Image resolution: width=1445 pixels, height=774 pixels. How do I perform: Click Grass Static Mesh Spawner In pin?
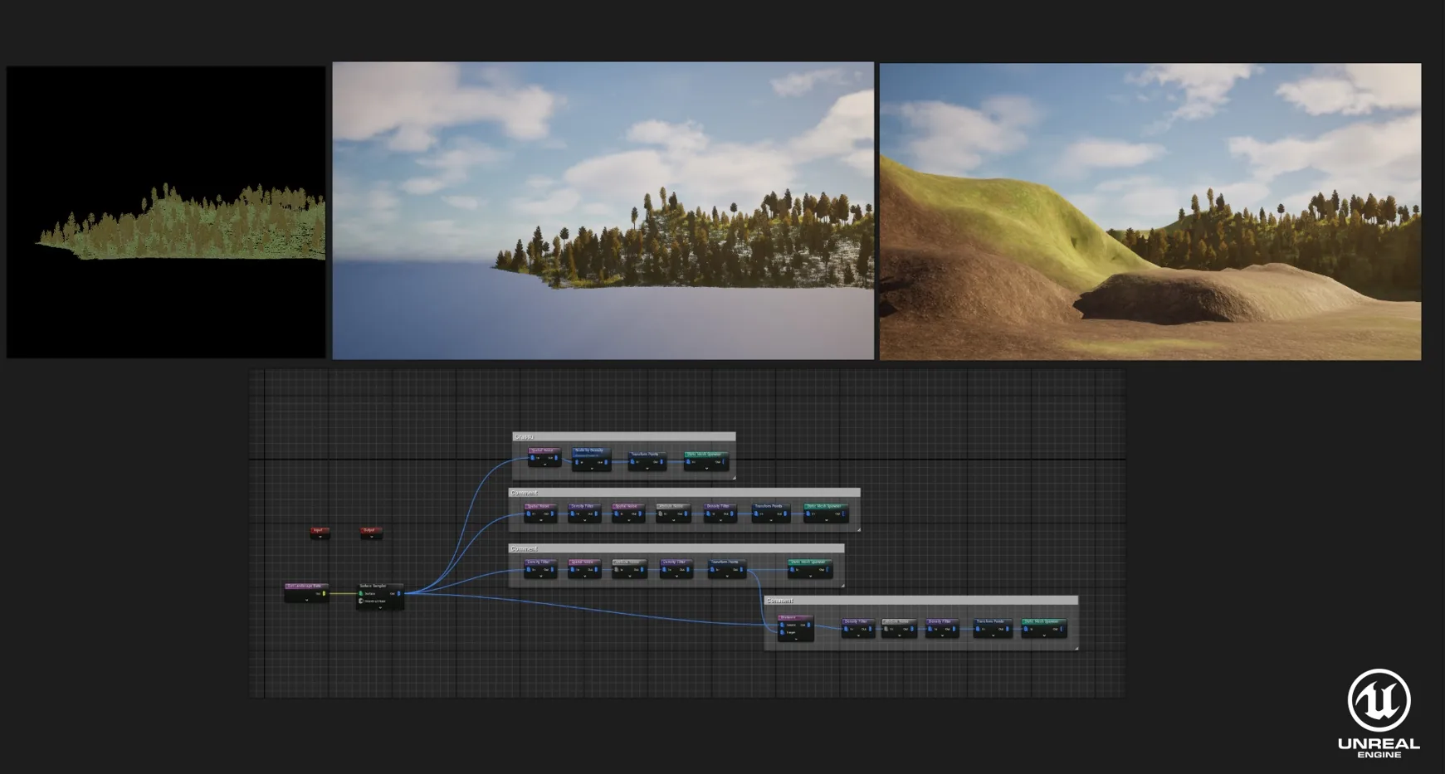[688, 461]
